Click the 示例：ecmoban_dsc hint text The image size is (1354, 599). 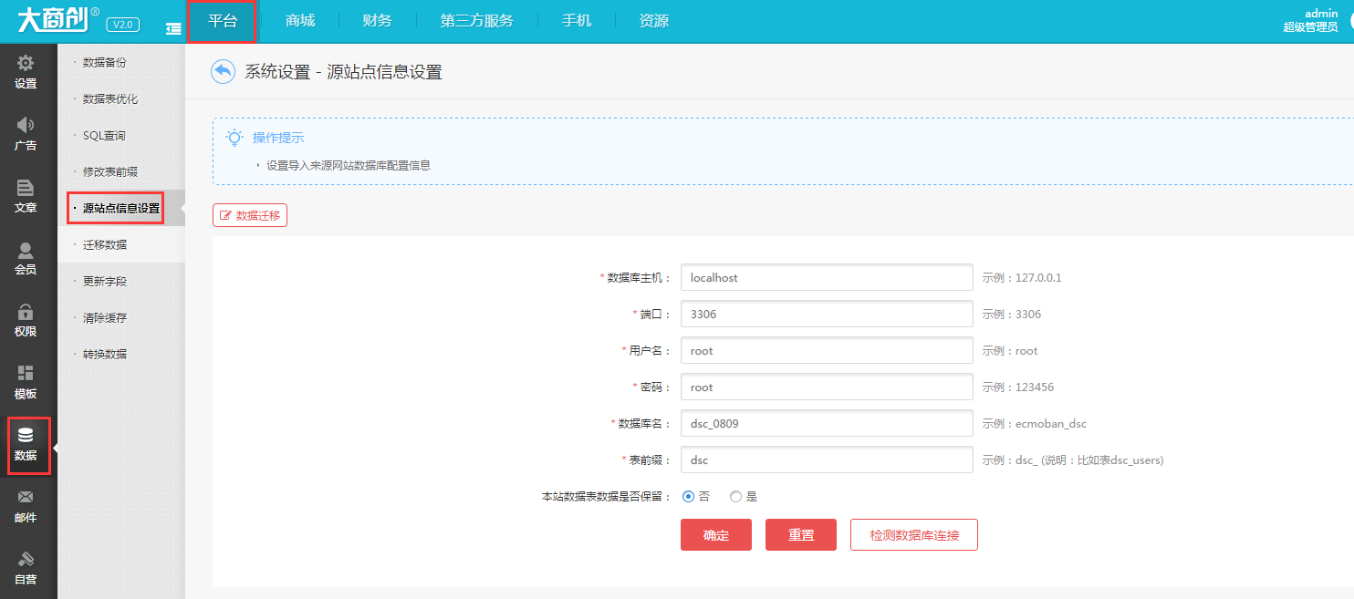[1035, 424]
